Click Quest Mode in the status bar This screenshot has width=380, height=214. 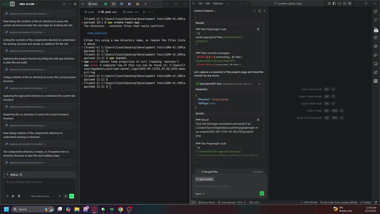pos(206,202)
